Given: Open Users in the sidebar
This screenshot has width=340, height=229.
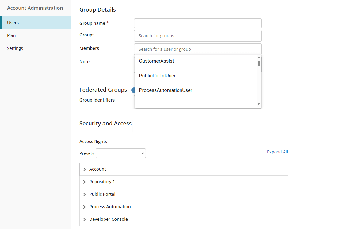Looking at the screenshot, I should (13, 23).
